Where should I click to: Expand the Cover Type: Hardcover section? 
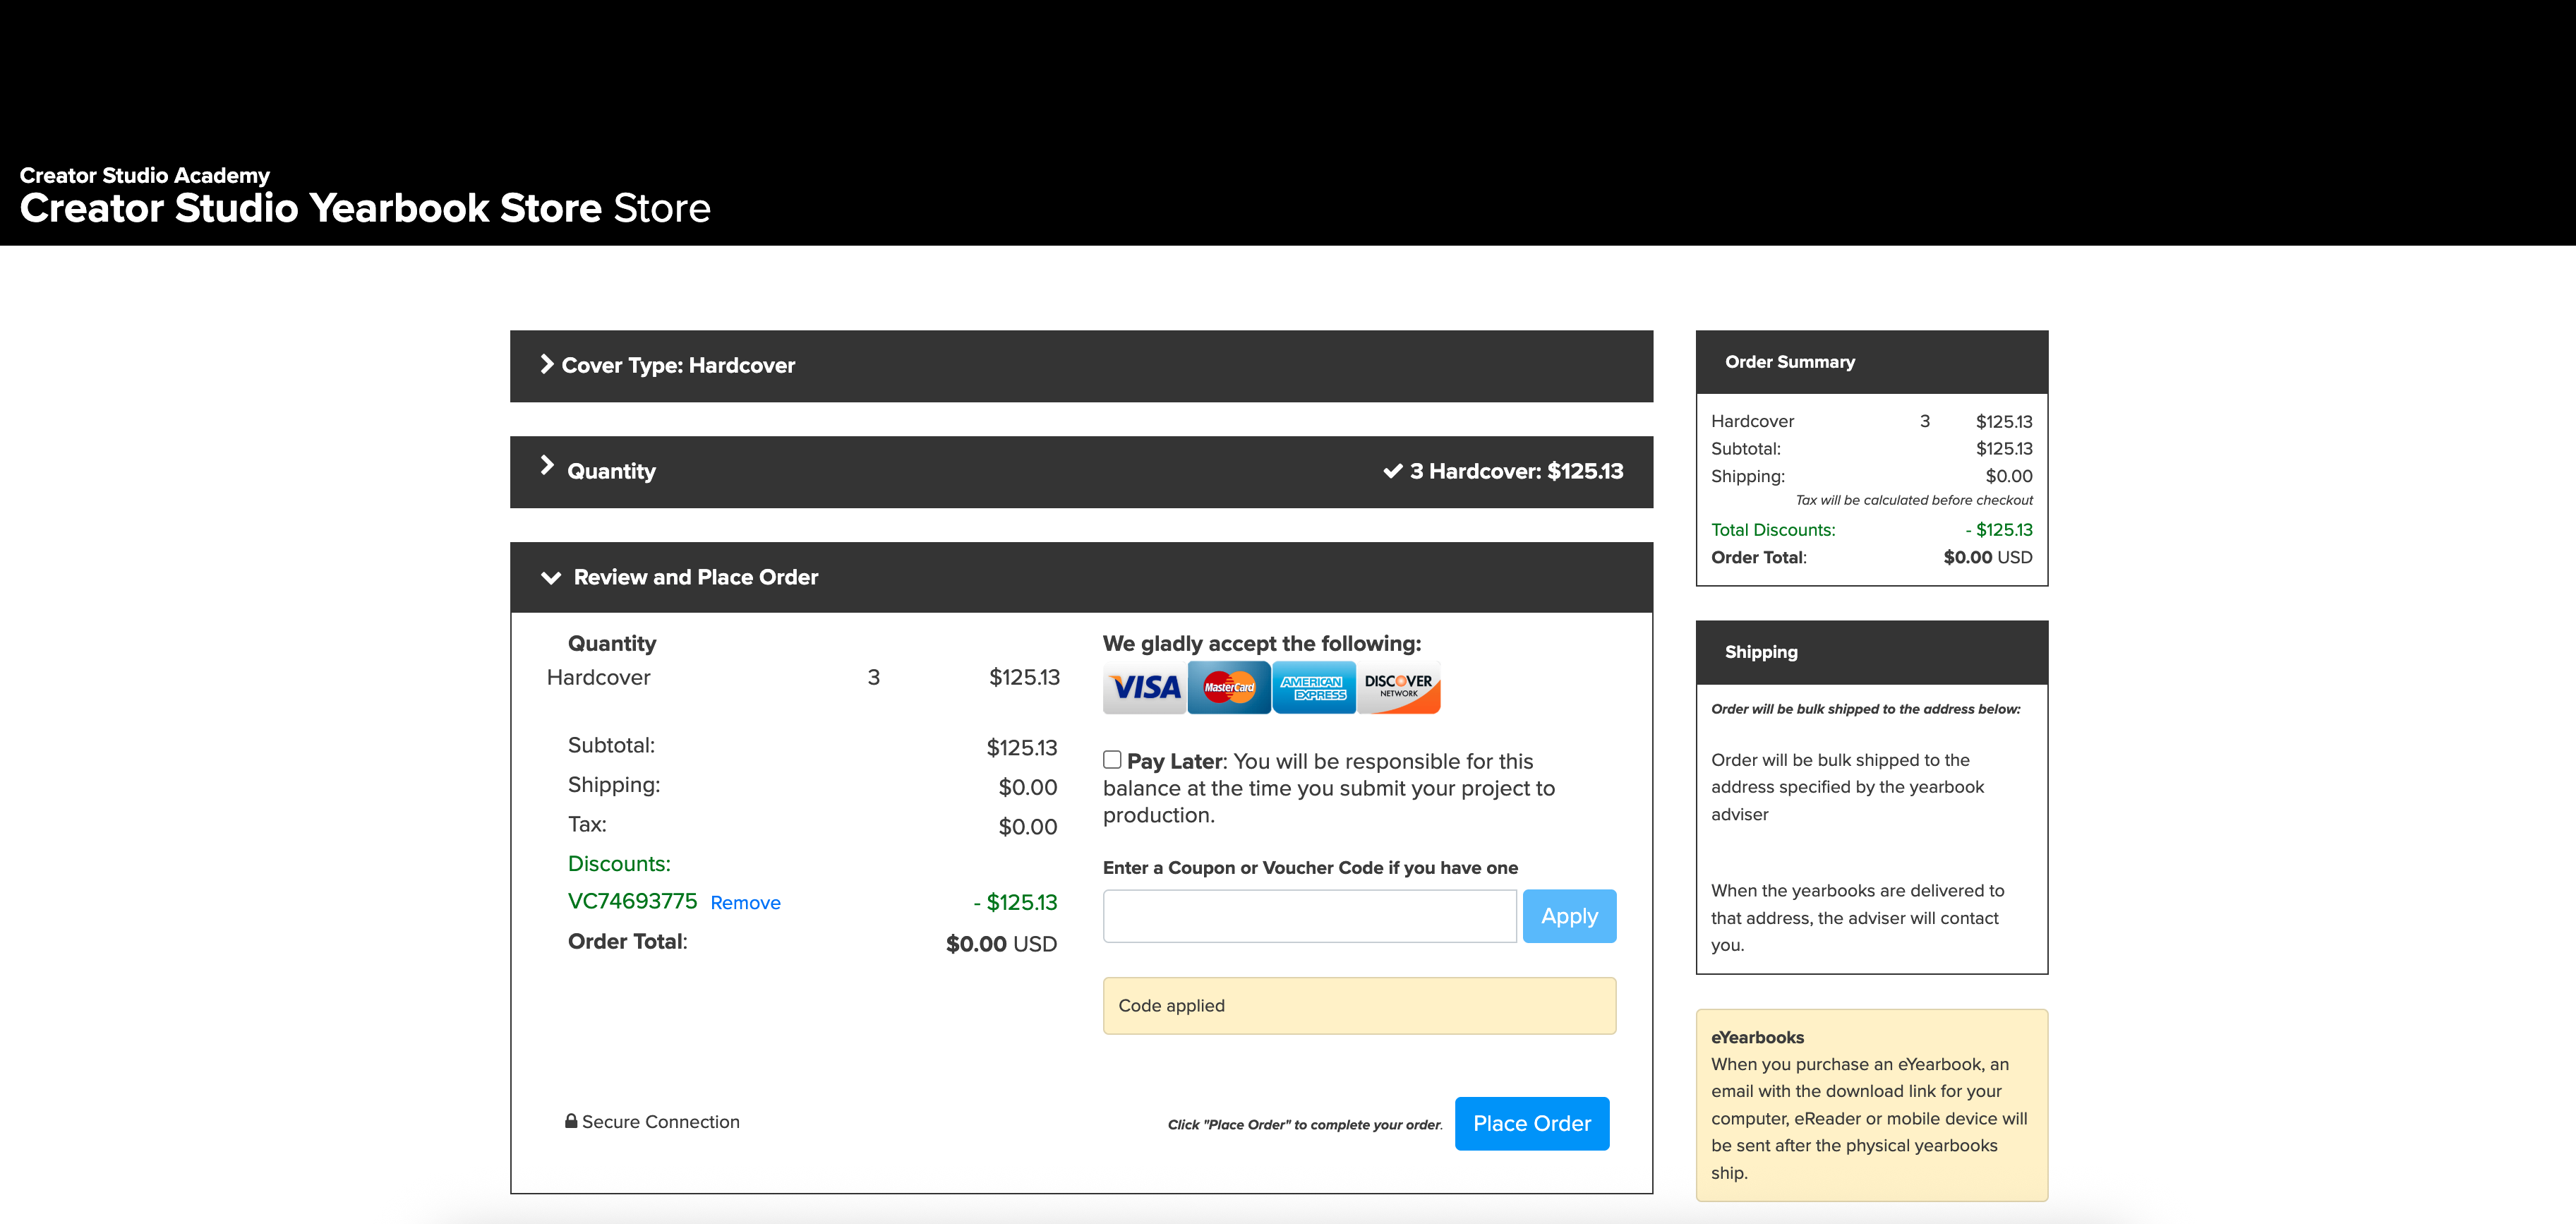[x=1081, y=366]
